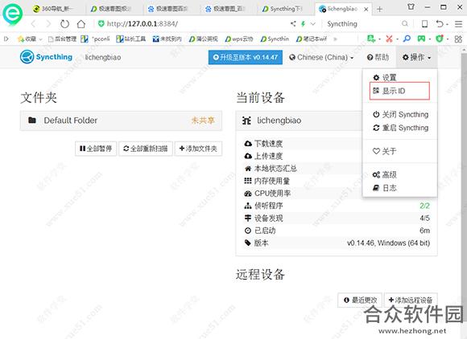Click the undo closed tab arrow icon

pyautogui.click(x=440, y=24)
